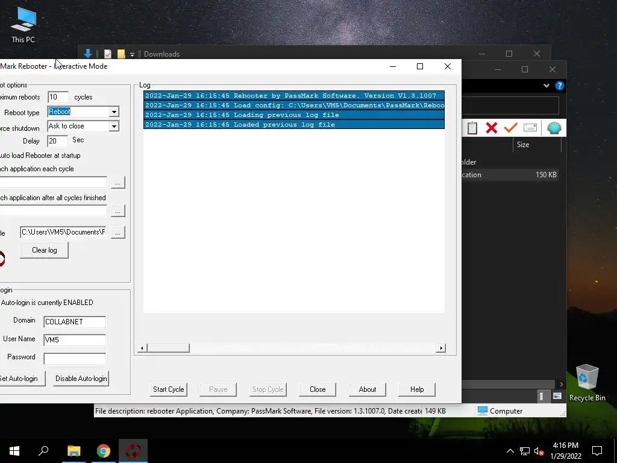Click the blue down-arrow icon in Downloads title bar
Image resolution: width=617 pixels, height=463 pixels.
pos(87,54)
